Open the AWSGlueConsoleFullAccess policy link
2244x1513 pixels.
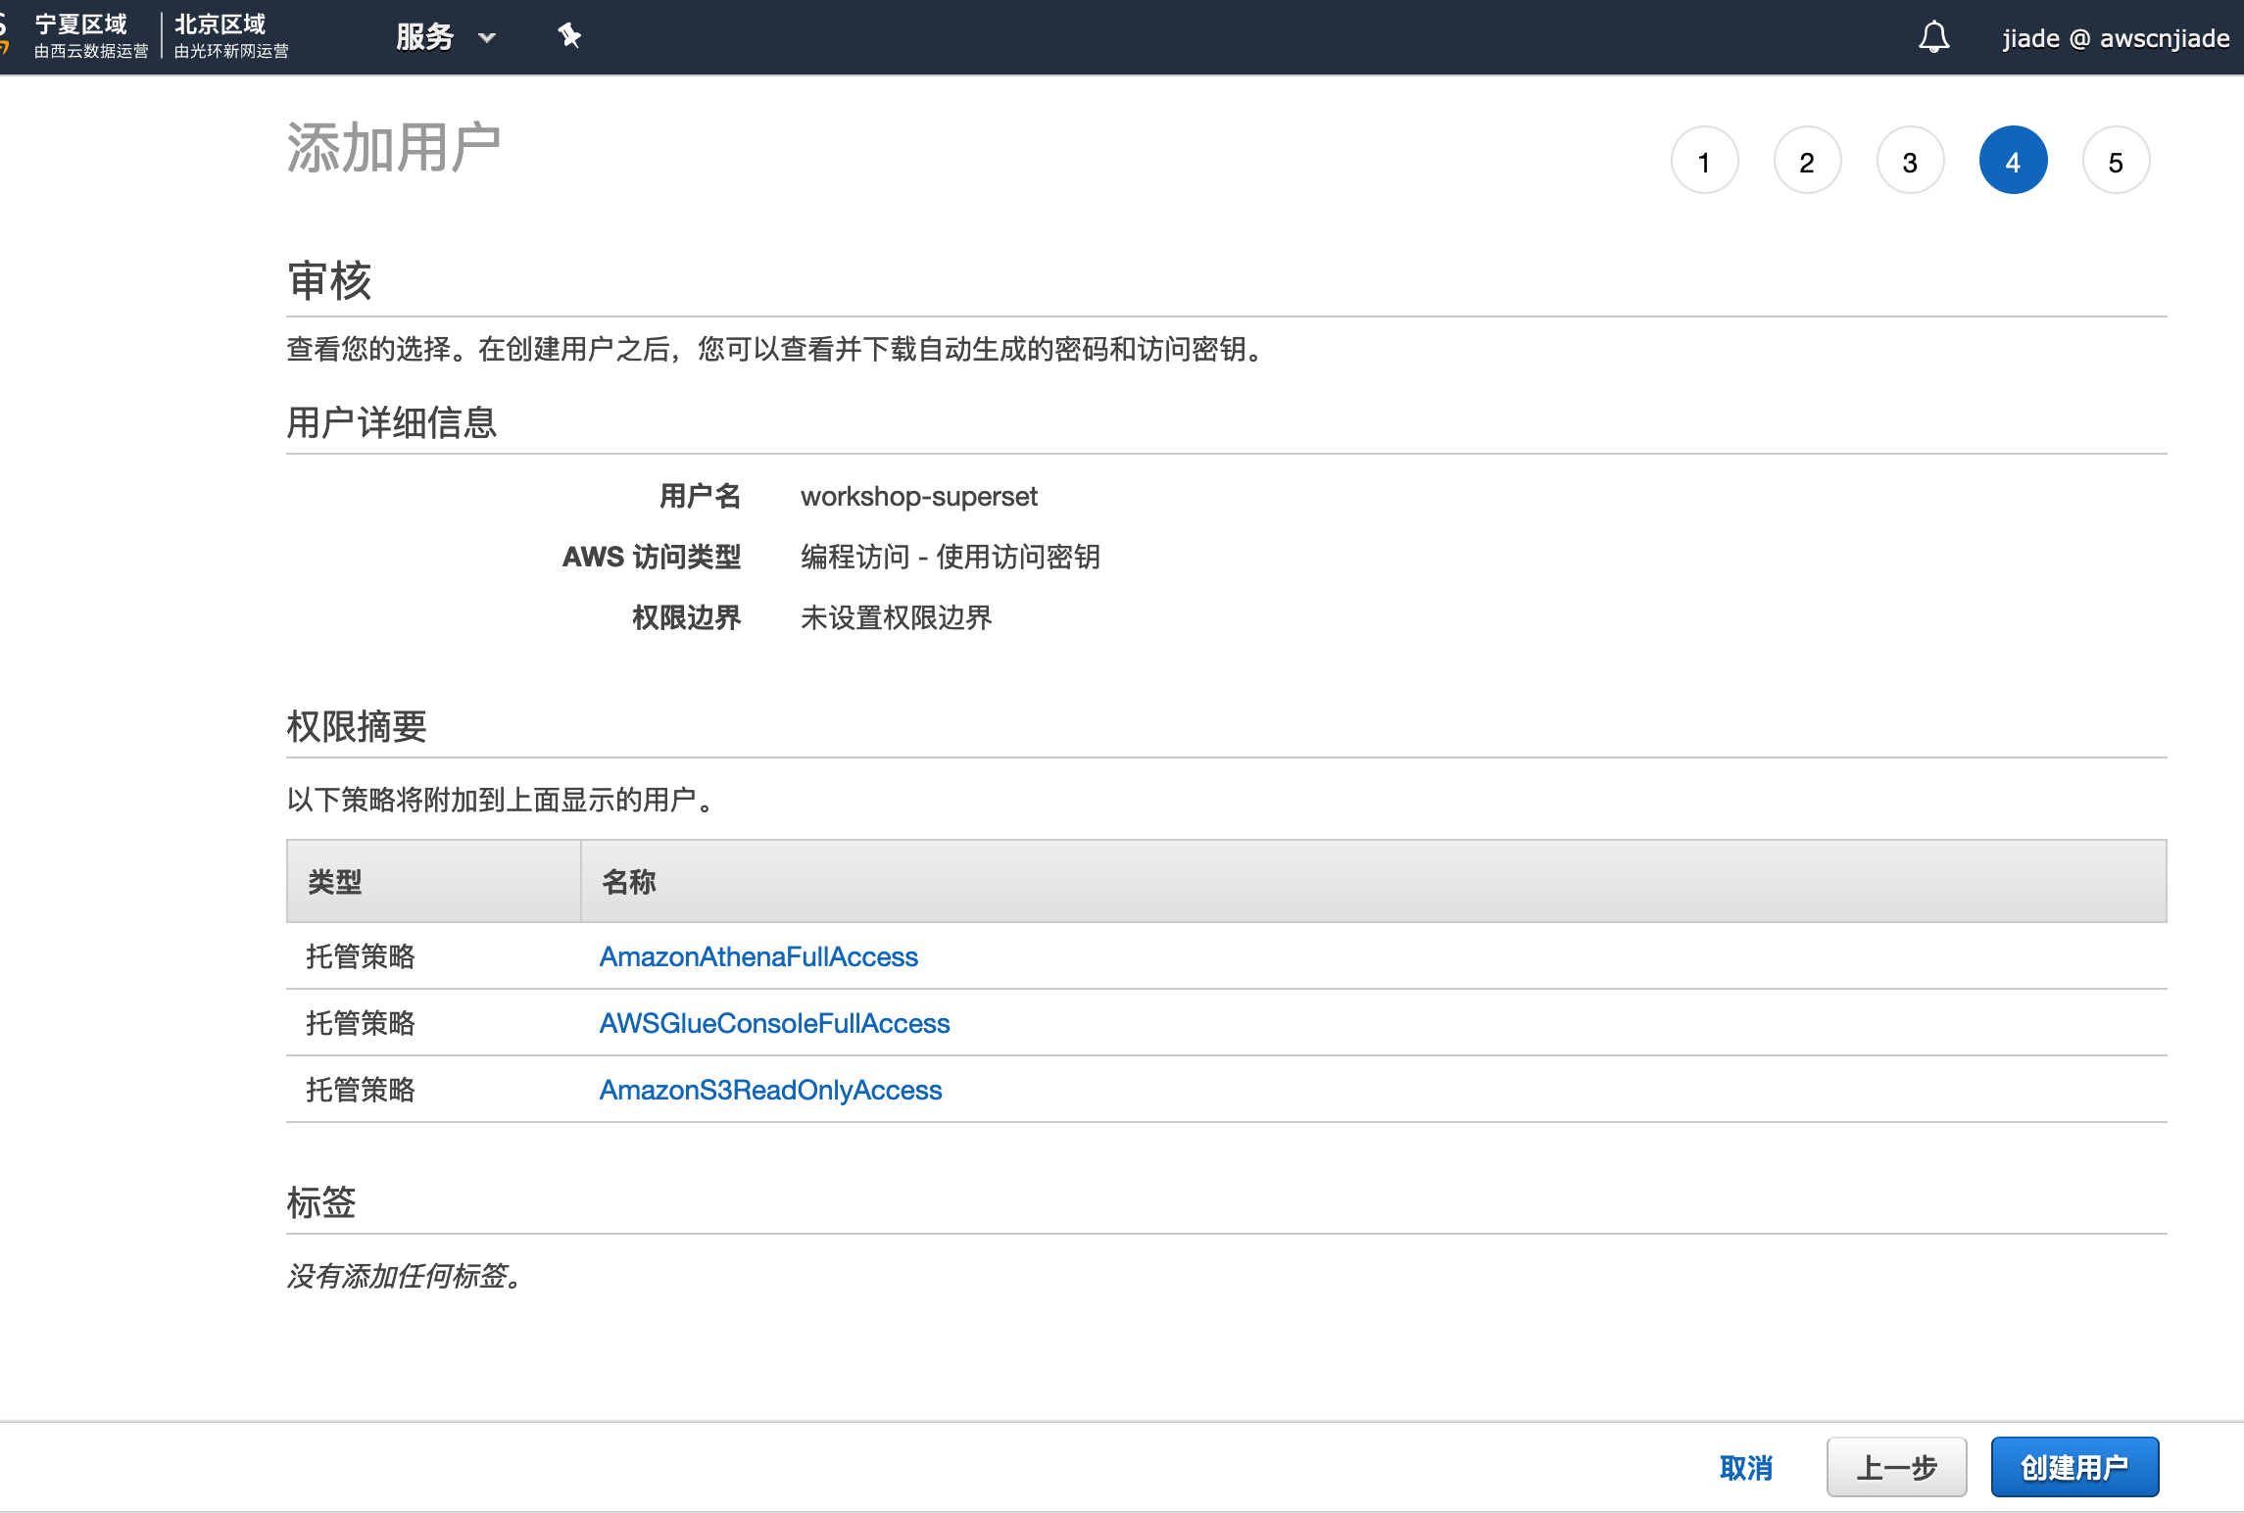click(774, 1023)
